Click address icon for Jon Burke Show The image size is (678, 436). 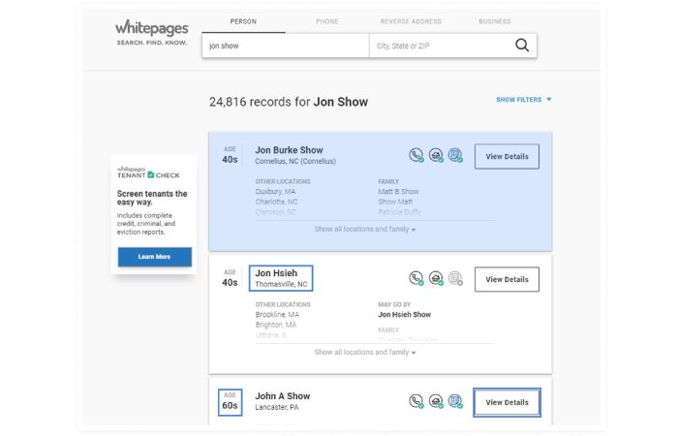(x=436, y=155)
